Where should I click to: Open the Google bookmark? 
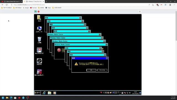coord(26,8)
